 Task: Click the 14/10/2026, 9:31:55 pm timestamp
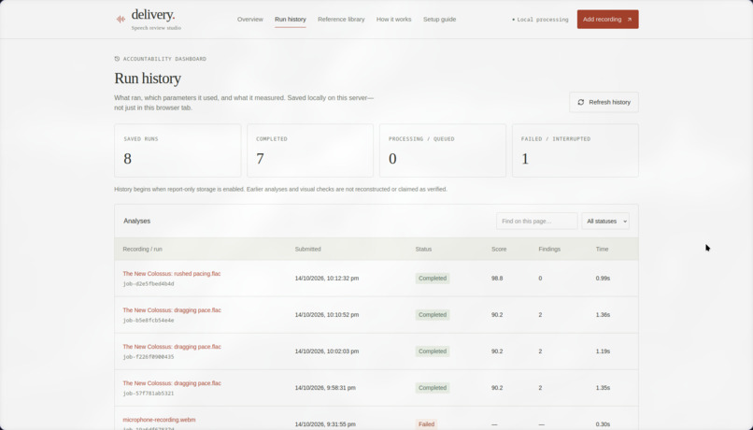pyautogui.click(x=325, y=424)
